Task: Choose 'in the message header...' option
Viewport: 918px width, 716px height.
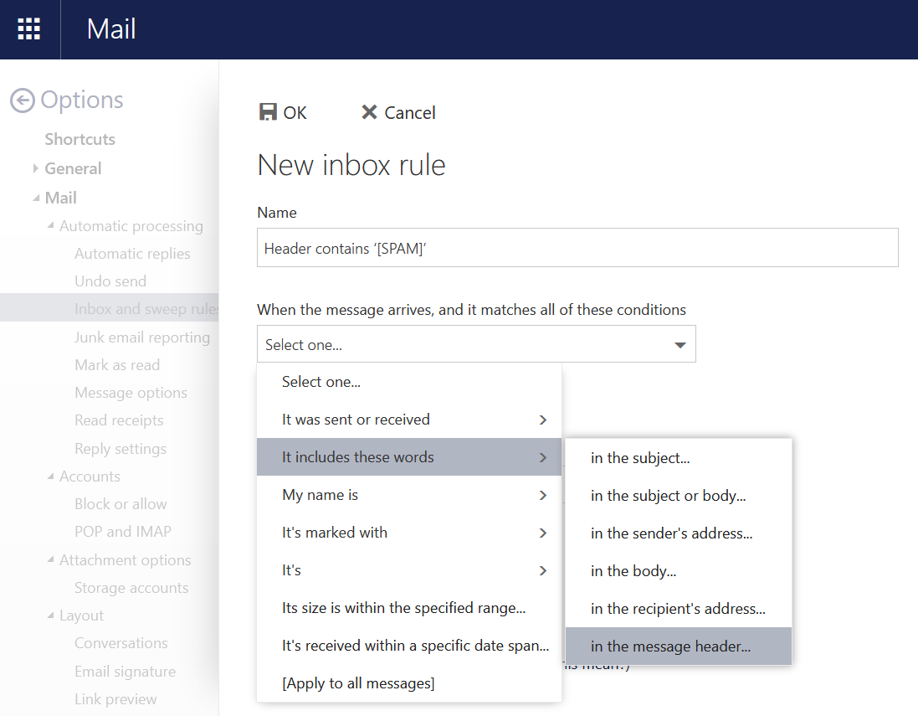Action: pyautogui.click(x=670, y=646)
